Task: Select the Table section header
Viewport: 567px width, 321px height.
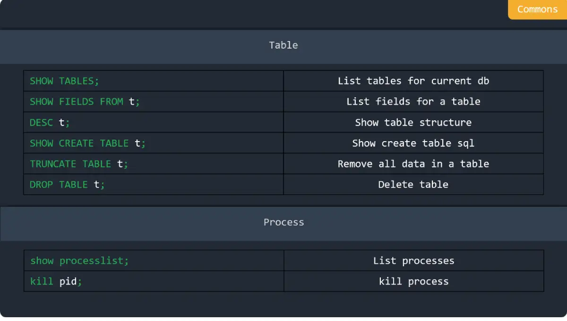Action: pyautogui.click(x=283, y=45)
